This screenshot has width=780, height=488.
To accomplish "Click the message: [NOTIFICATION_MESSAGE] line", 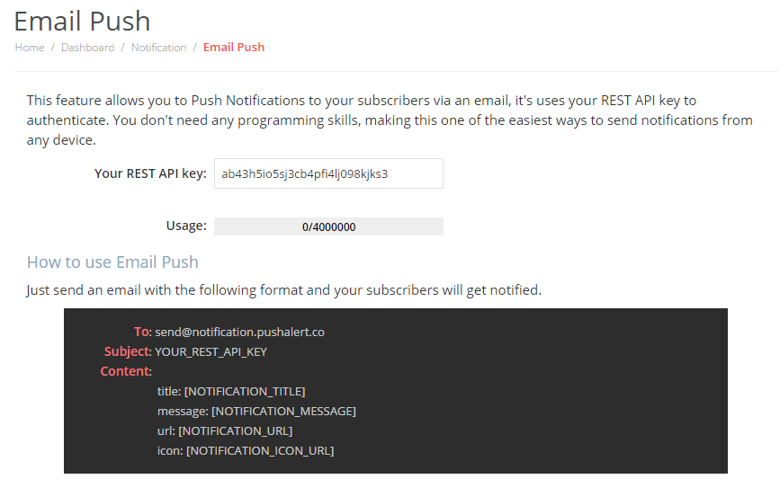I will [256, 412].
